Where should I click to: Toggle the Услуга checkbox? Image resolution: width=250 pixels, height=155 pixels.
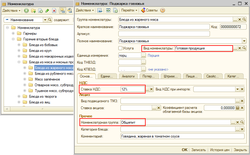[120, 48]
